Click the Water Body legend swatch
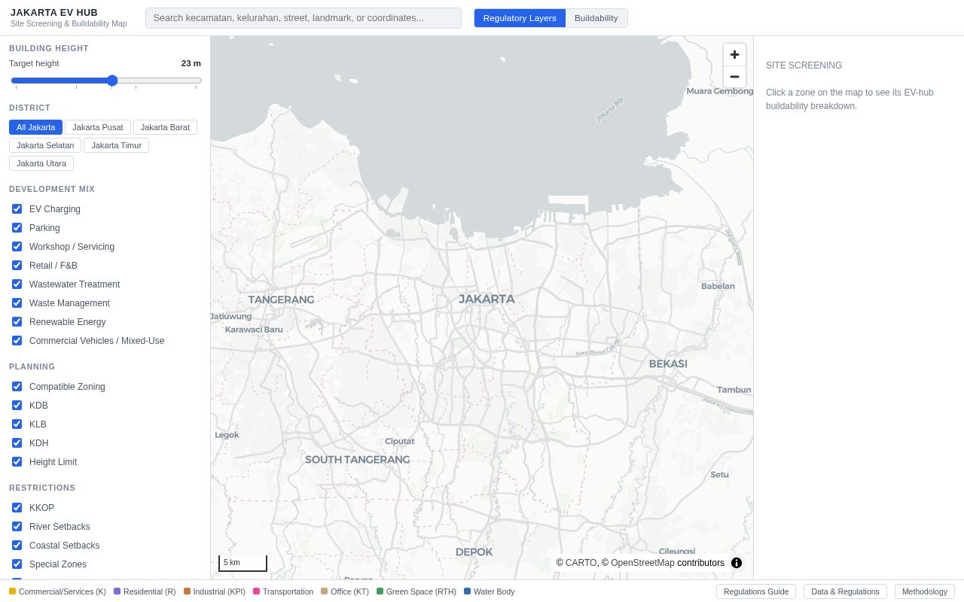 [x=467, y=591]
